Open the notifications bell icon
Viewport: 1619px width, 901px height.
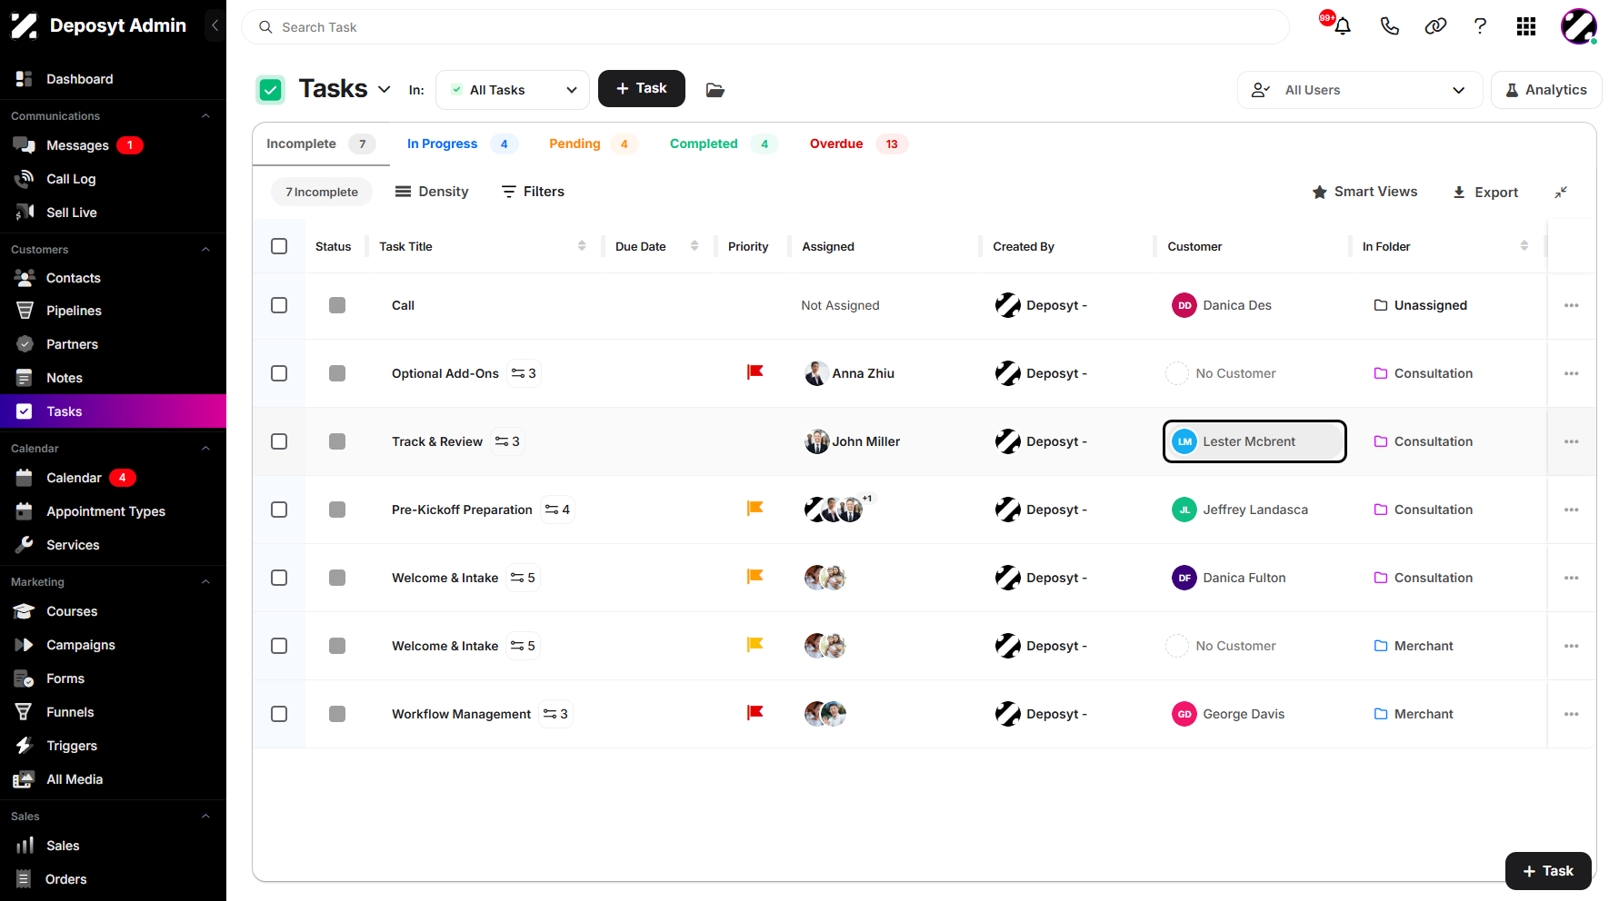coord(1342,26)
